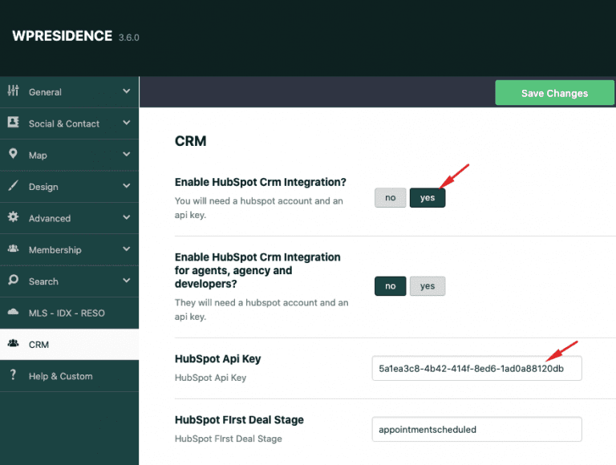The image size is (616, 465).
Task: Click the Design brush icon
Action: click(x=13, y=185)
